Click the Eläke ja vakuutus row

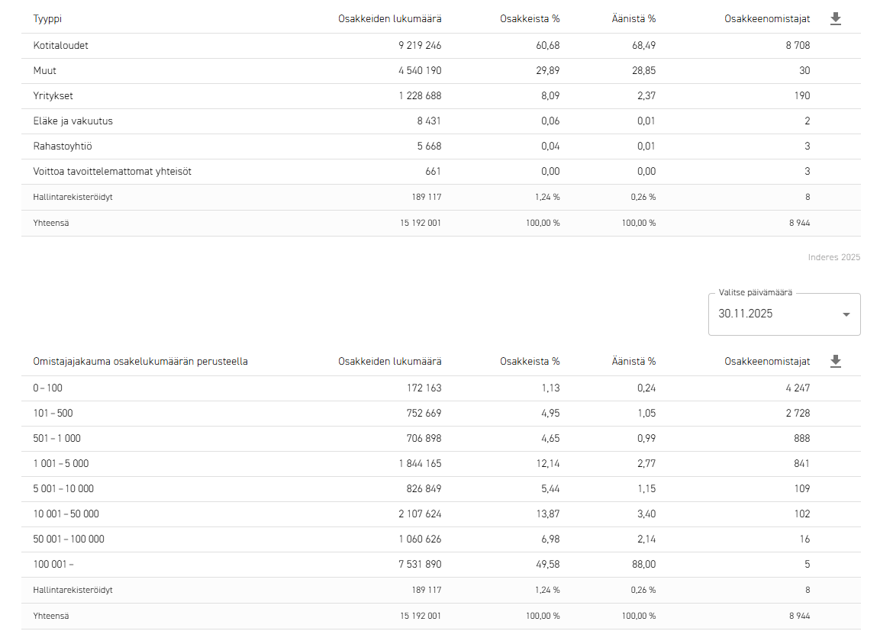point(73,121)
